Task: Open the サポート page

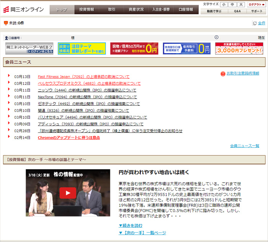Action: (x=257, y=11)
